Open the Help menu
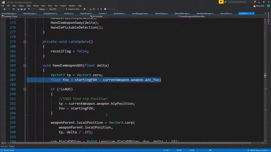This screenshot has width=271, height=152. (x=80, y=5)
